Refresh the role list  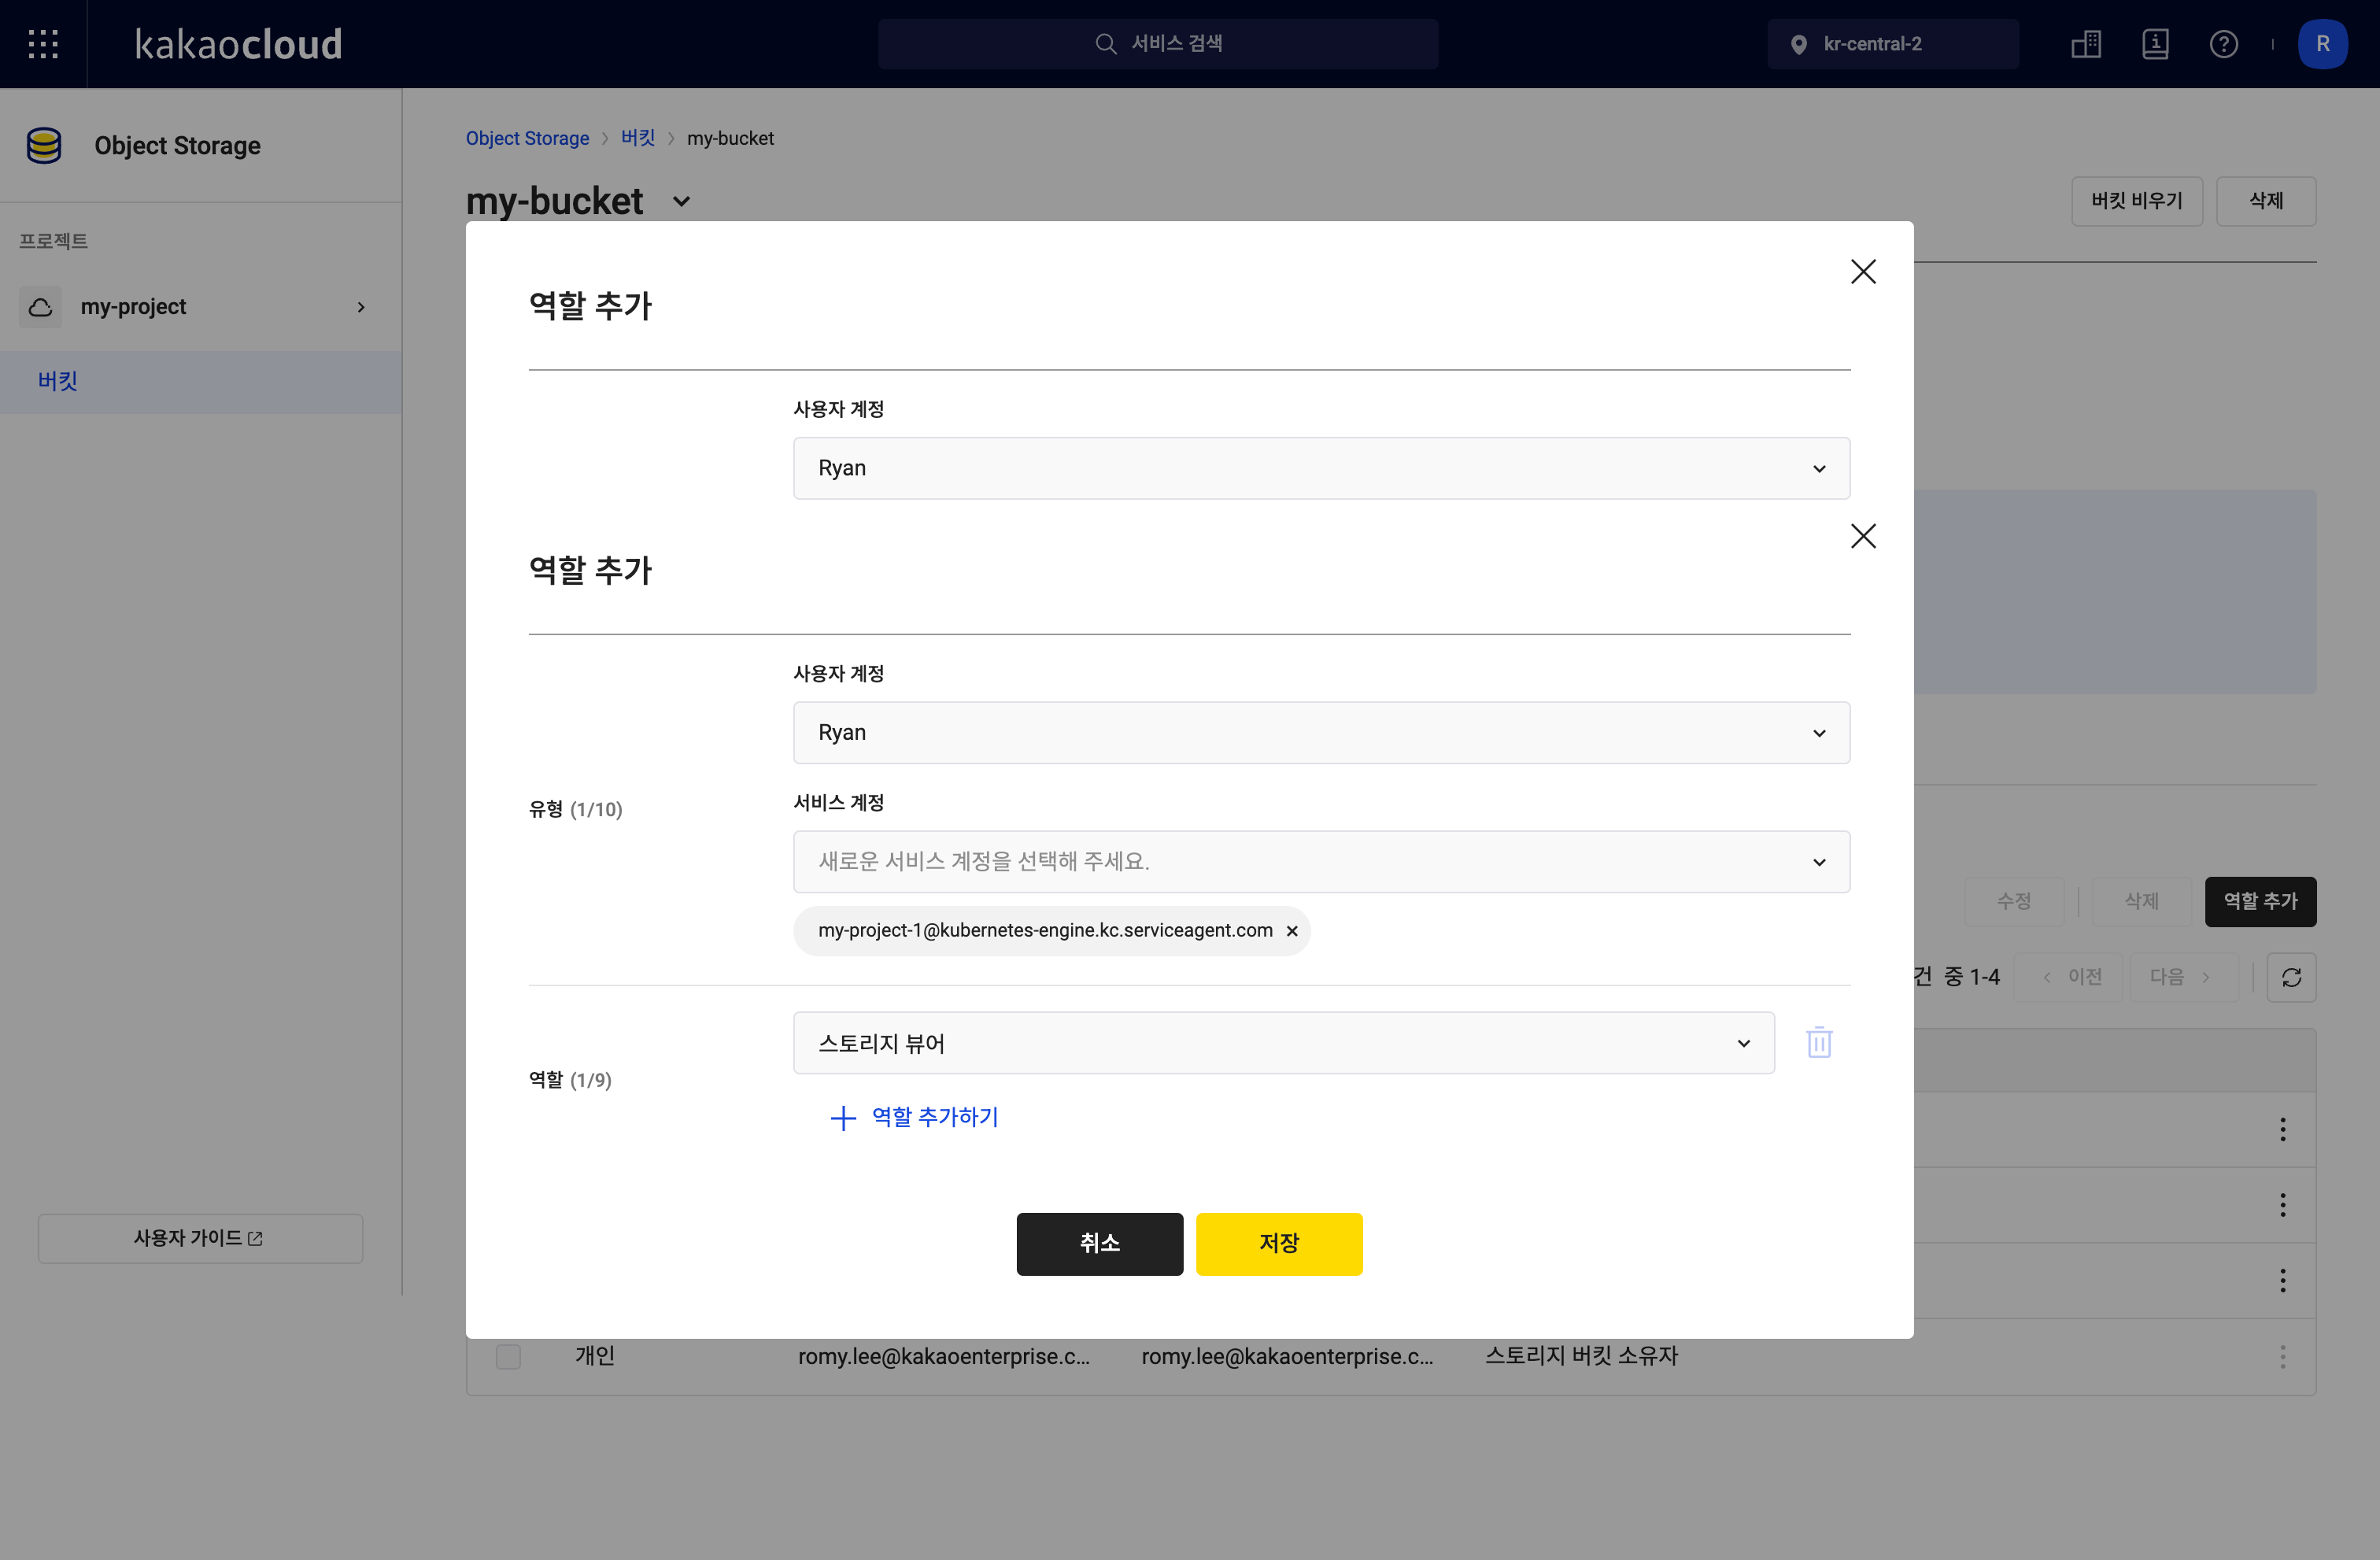click(x=2291, y=977)
